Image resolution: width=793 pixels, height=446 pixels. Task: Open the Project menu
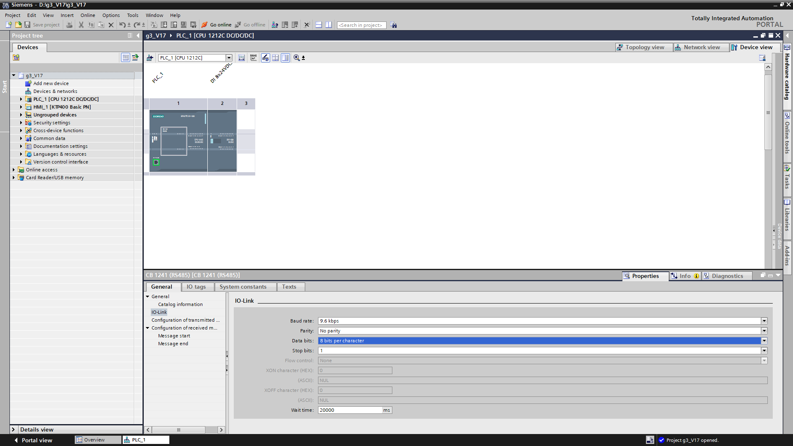pyautogui.click(x=12, y=15)
